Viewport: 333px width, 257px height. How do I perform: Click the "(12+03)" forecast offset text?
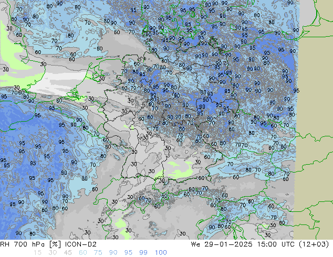(314, 244)
